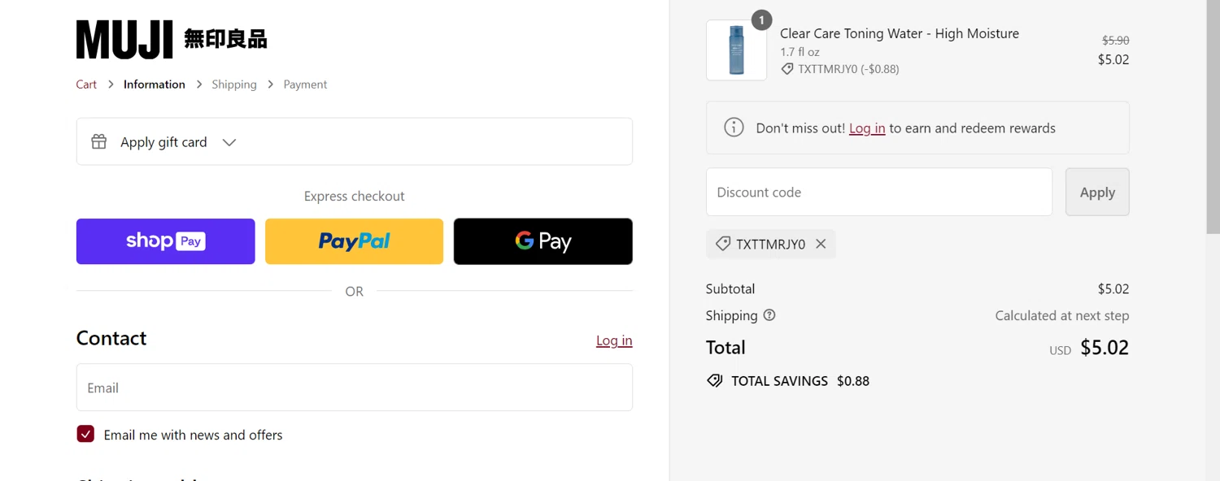Open the Clear Care Toning Water thumbnail
The width and height of the screenshot is (1220, 481).
coord(736,50)
